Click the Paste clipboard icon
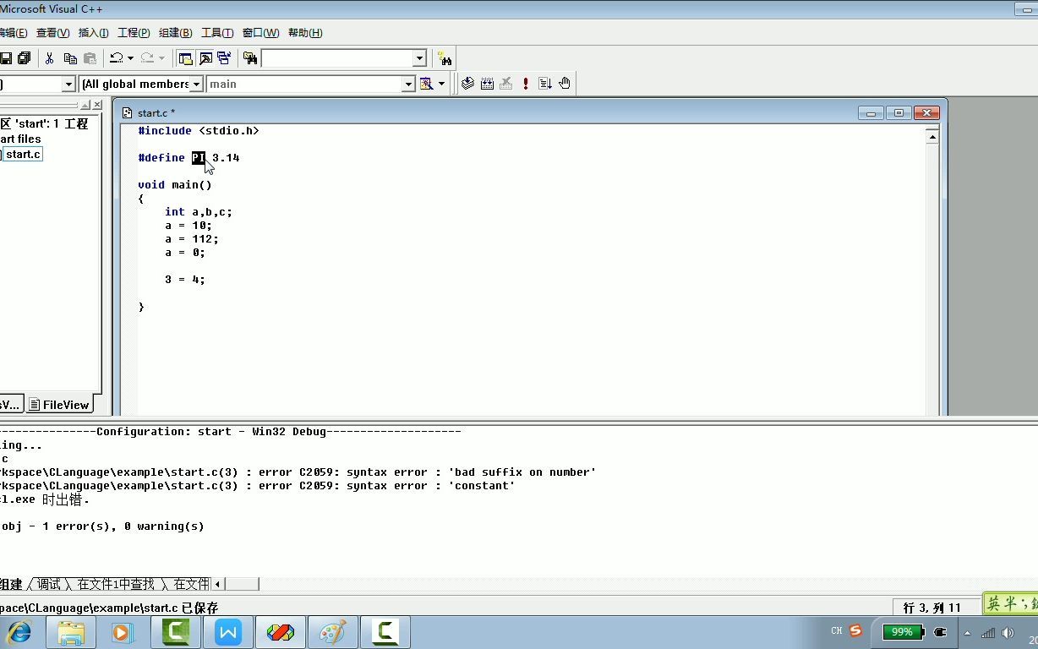The height and width of the screenshot is (649, 1038). pyautogui.click(x=90, y=58)
